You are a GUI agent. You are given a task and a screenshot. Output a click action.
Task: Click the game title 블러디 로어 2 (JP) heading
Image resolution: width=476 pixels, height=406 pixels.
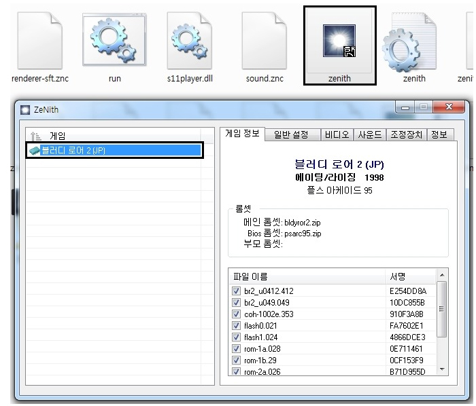click(x=339, y=164)
